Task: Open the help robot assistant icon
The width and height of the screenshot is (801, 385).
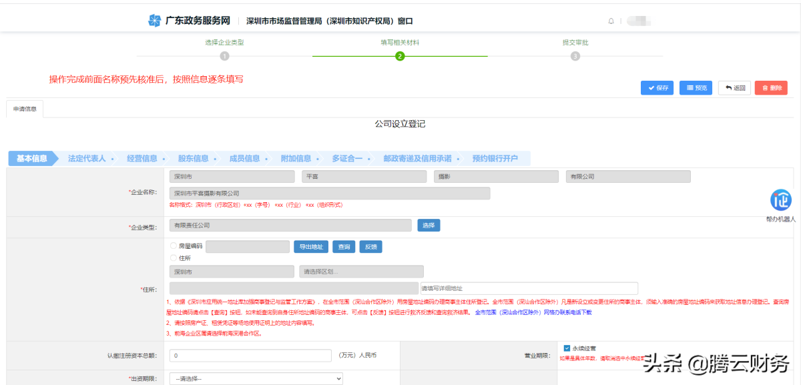Action: point(781,200)
